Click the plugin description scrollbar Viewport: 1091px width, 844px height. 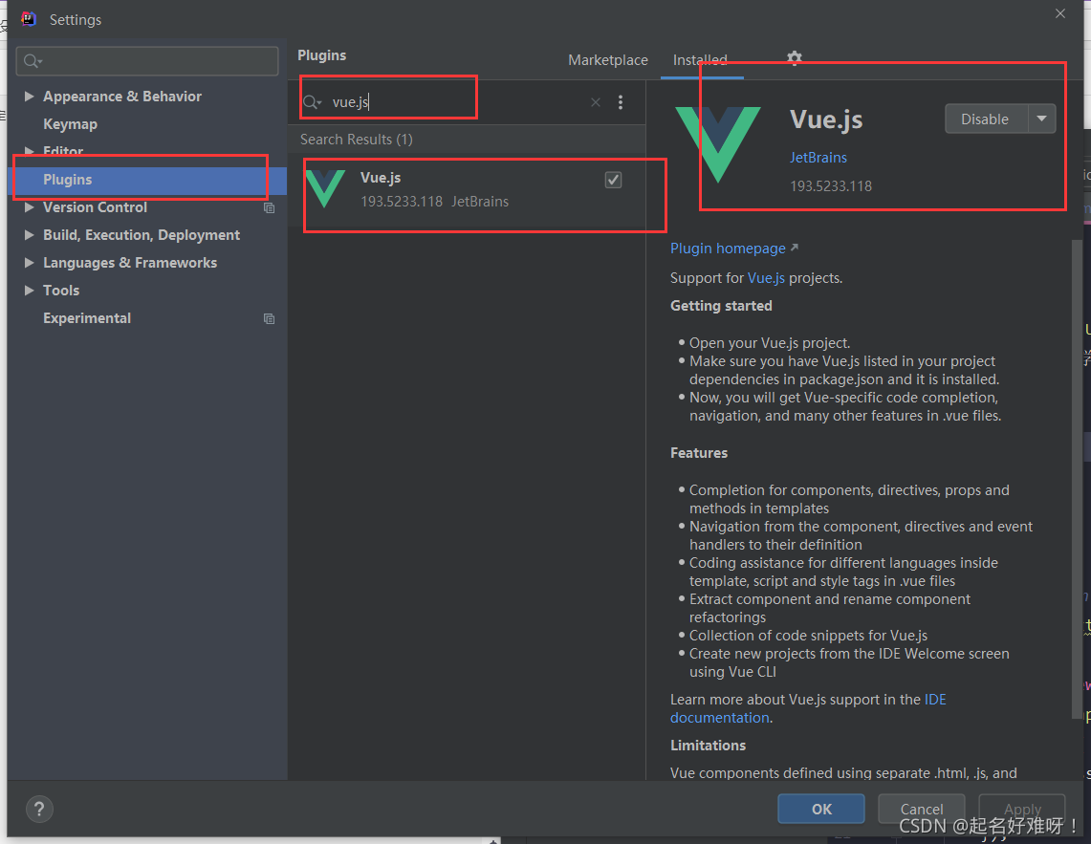(1077, 480)
